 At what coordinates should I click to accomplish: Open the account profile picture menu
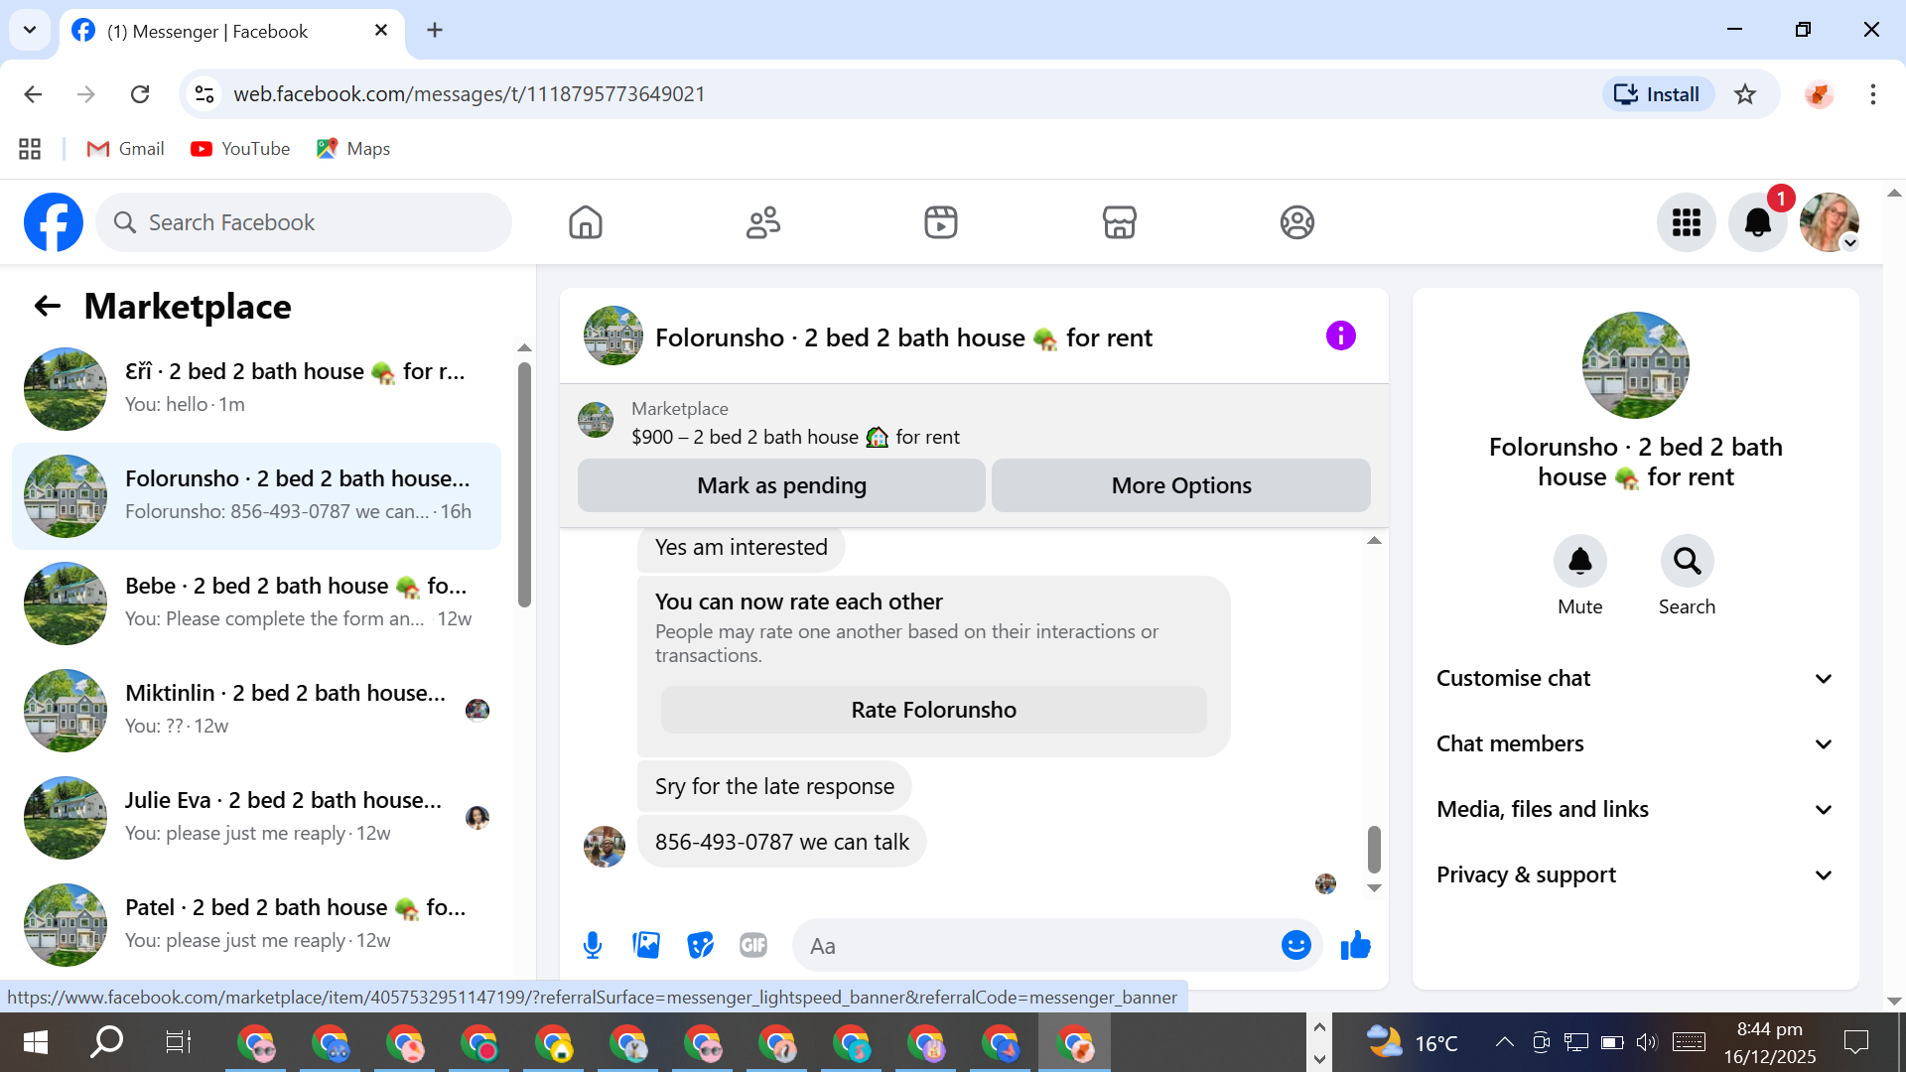click(x=1829, y=222)
